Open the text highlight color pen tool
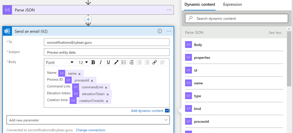The image size is (293, 133). pyautogui.click(x=116, y=62)
